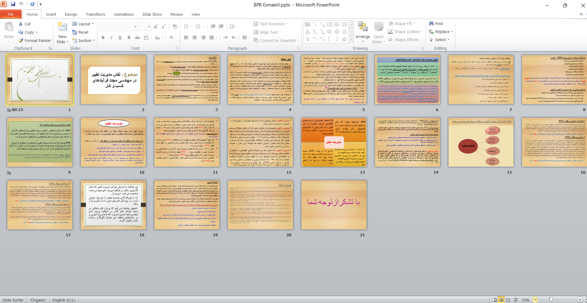This screenshot has height=303, width=587.
Task: Select the right arrow shape in gallery
Action: [330, 32]
